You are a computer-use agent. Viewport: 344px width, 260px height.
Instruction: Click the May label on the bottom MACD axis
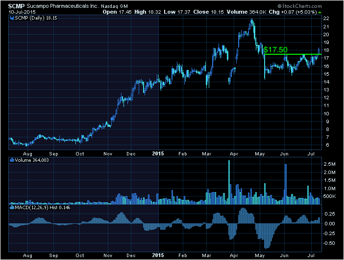coord(260,256)
